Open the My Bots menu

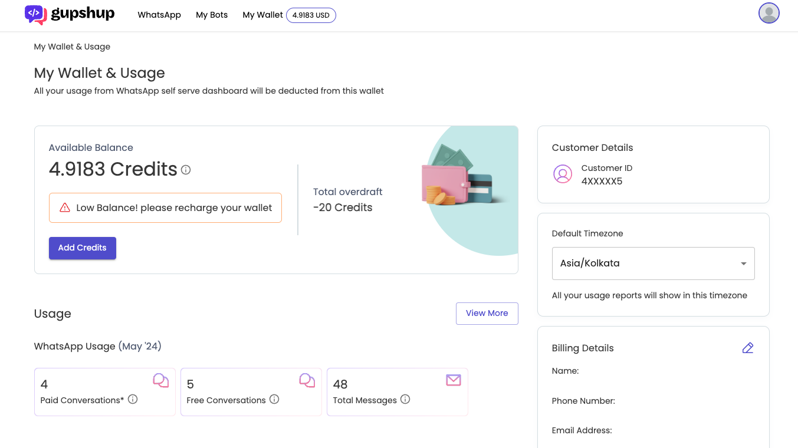click(x=212, y=15)
